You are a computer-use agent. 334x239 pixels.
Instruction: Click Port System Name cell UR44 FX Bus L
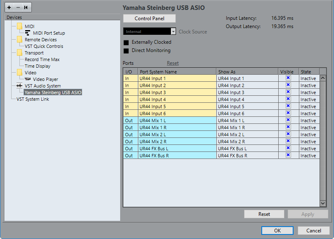(x=177, y=149)
